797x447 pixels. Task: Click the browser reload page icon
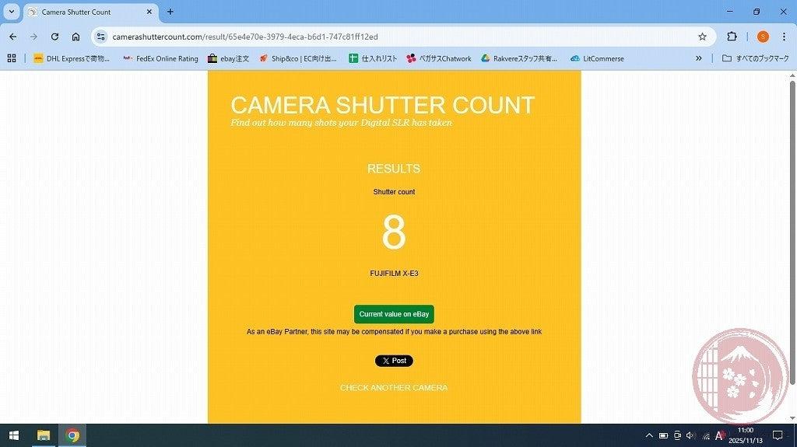tap(54, 37)
